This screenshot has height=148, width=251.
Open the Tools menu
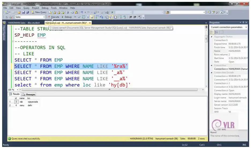pyautogui.click(x=54, y=8)
